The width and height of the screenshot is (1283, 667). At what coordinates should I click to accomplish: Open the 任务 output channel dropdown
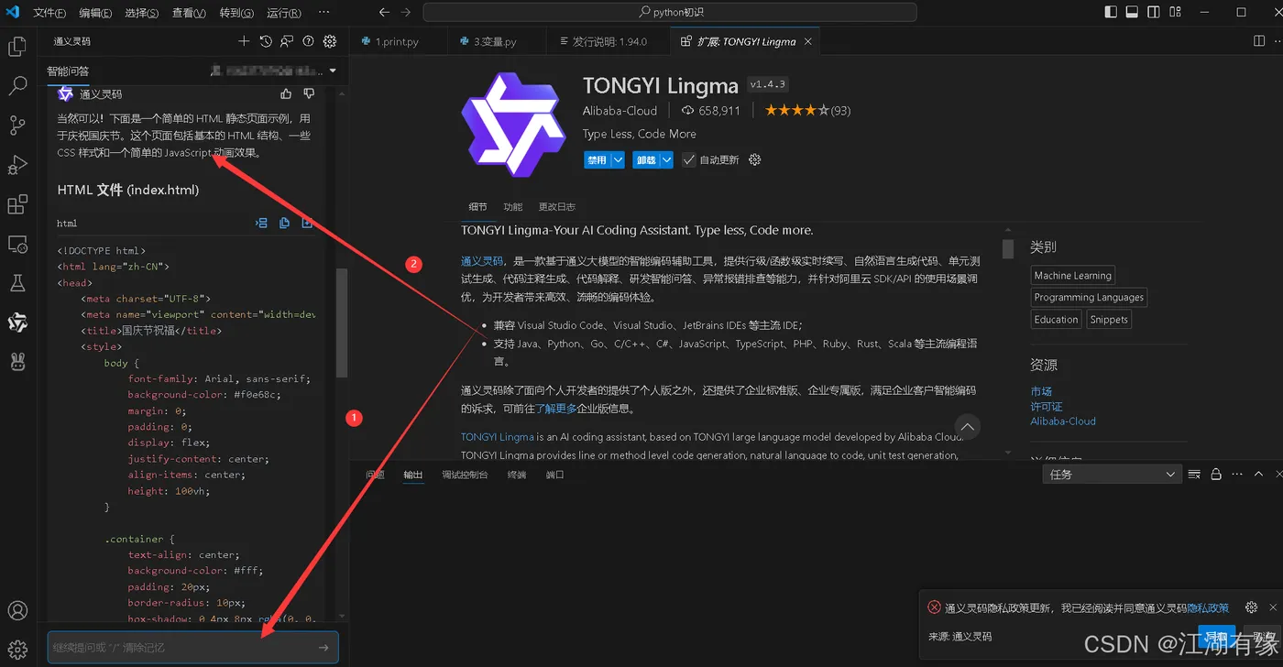1112,474
